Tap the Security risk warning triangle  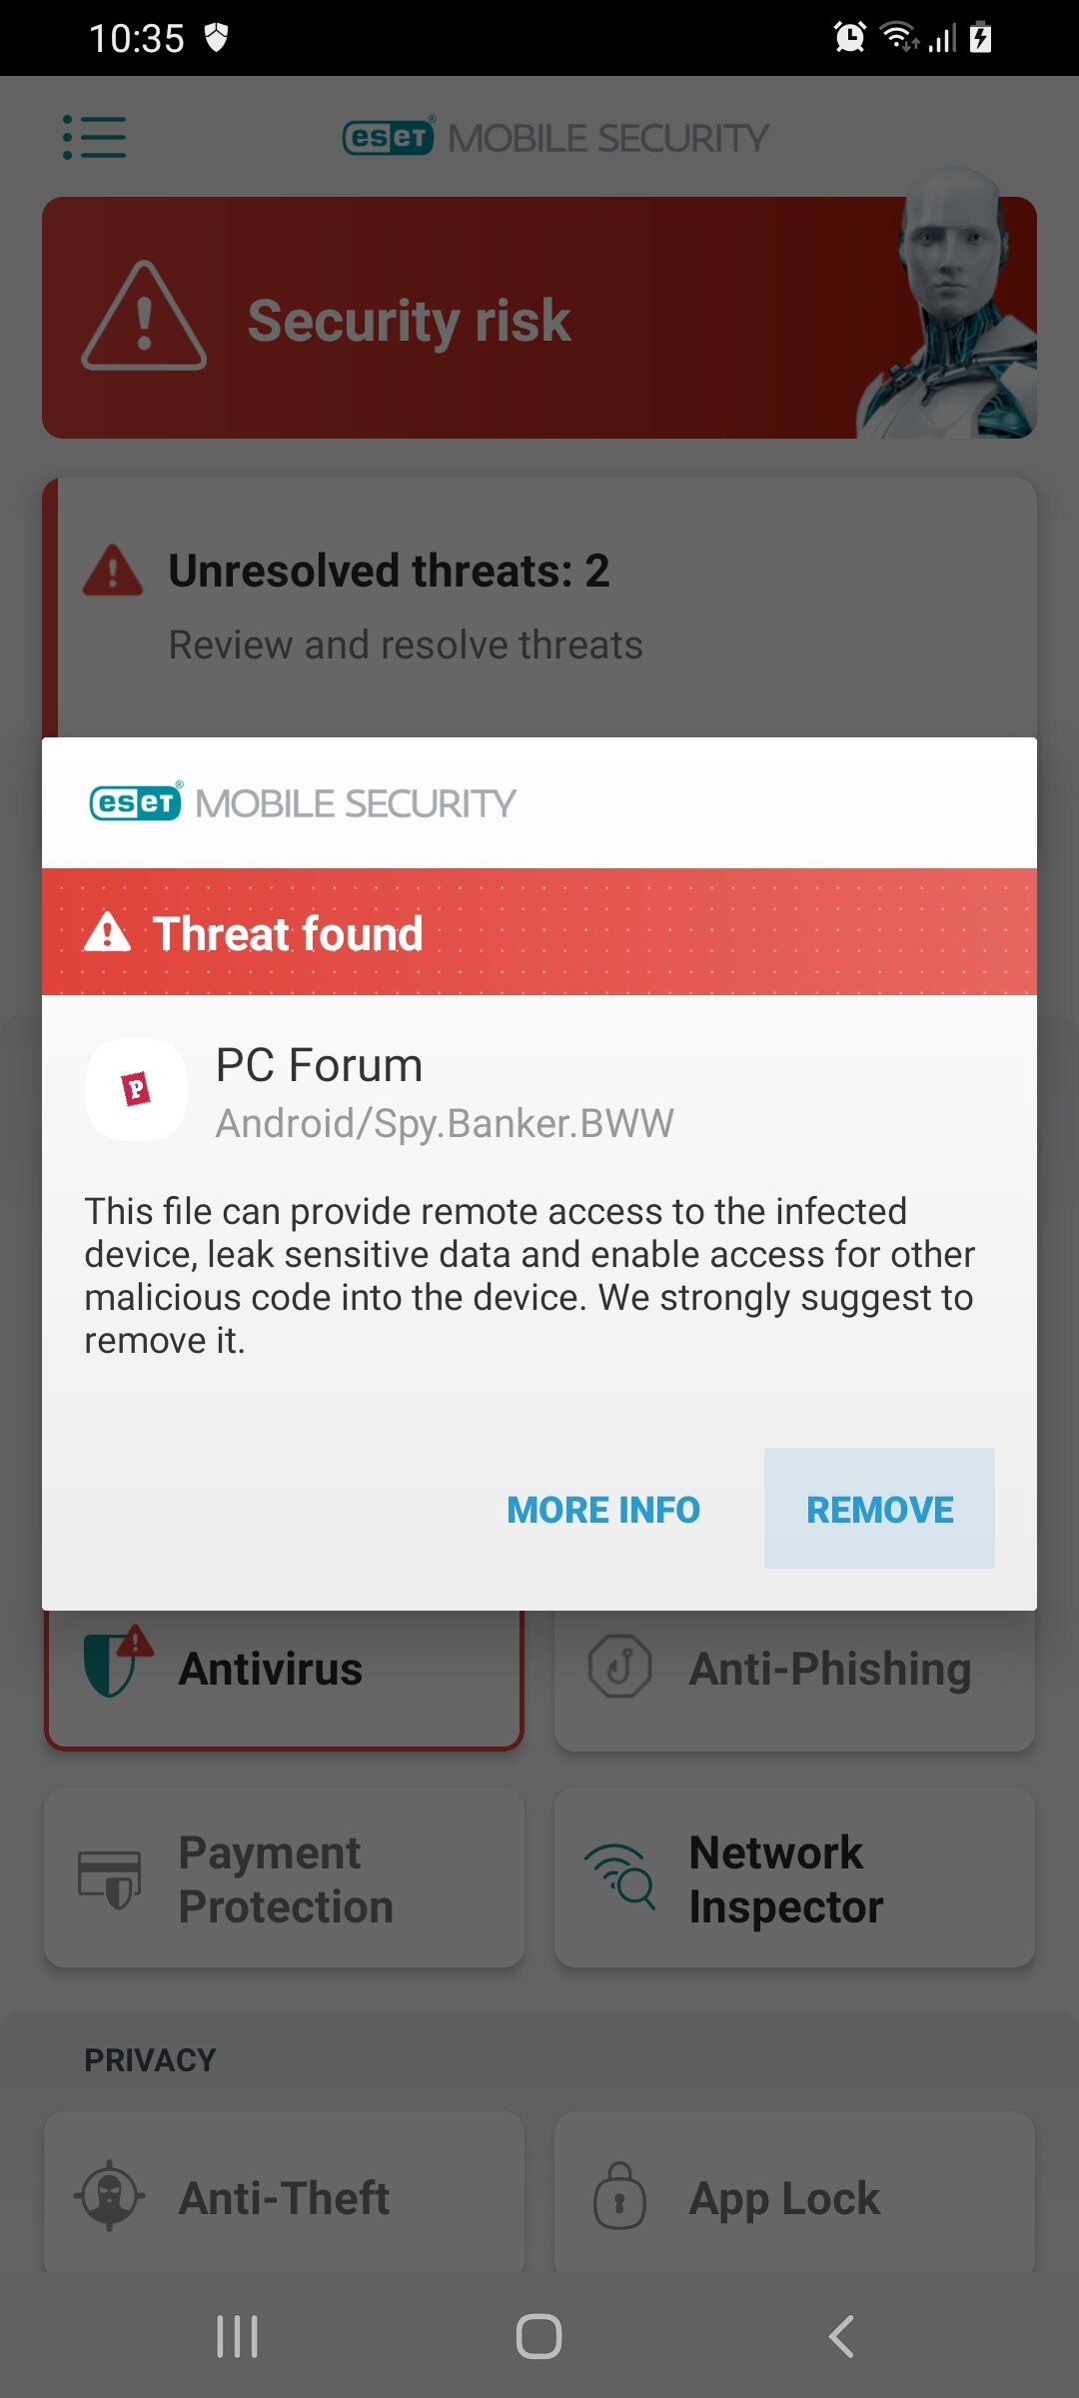[144, 317]
